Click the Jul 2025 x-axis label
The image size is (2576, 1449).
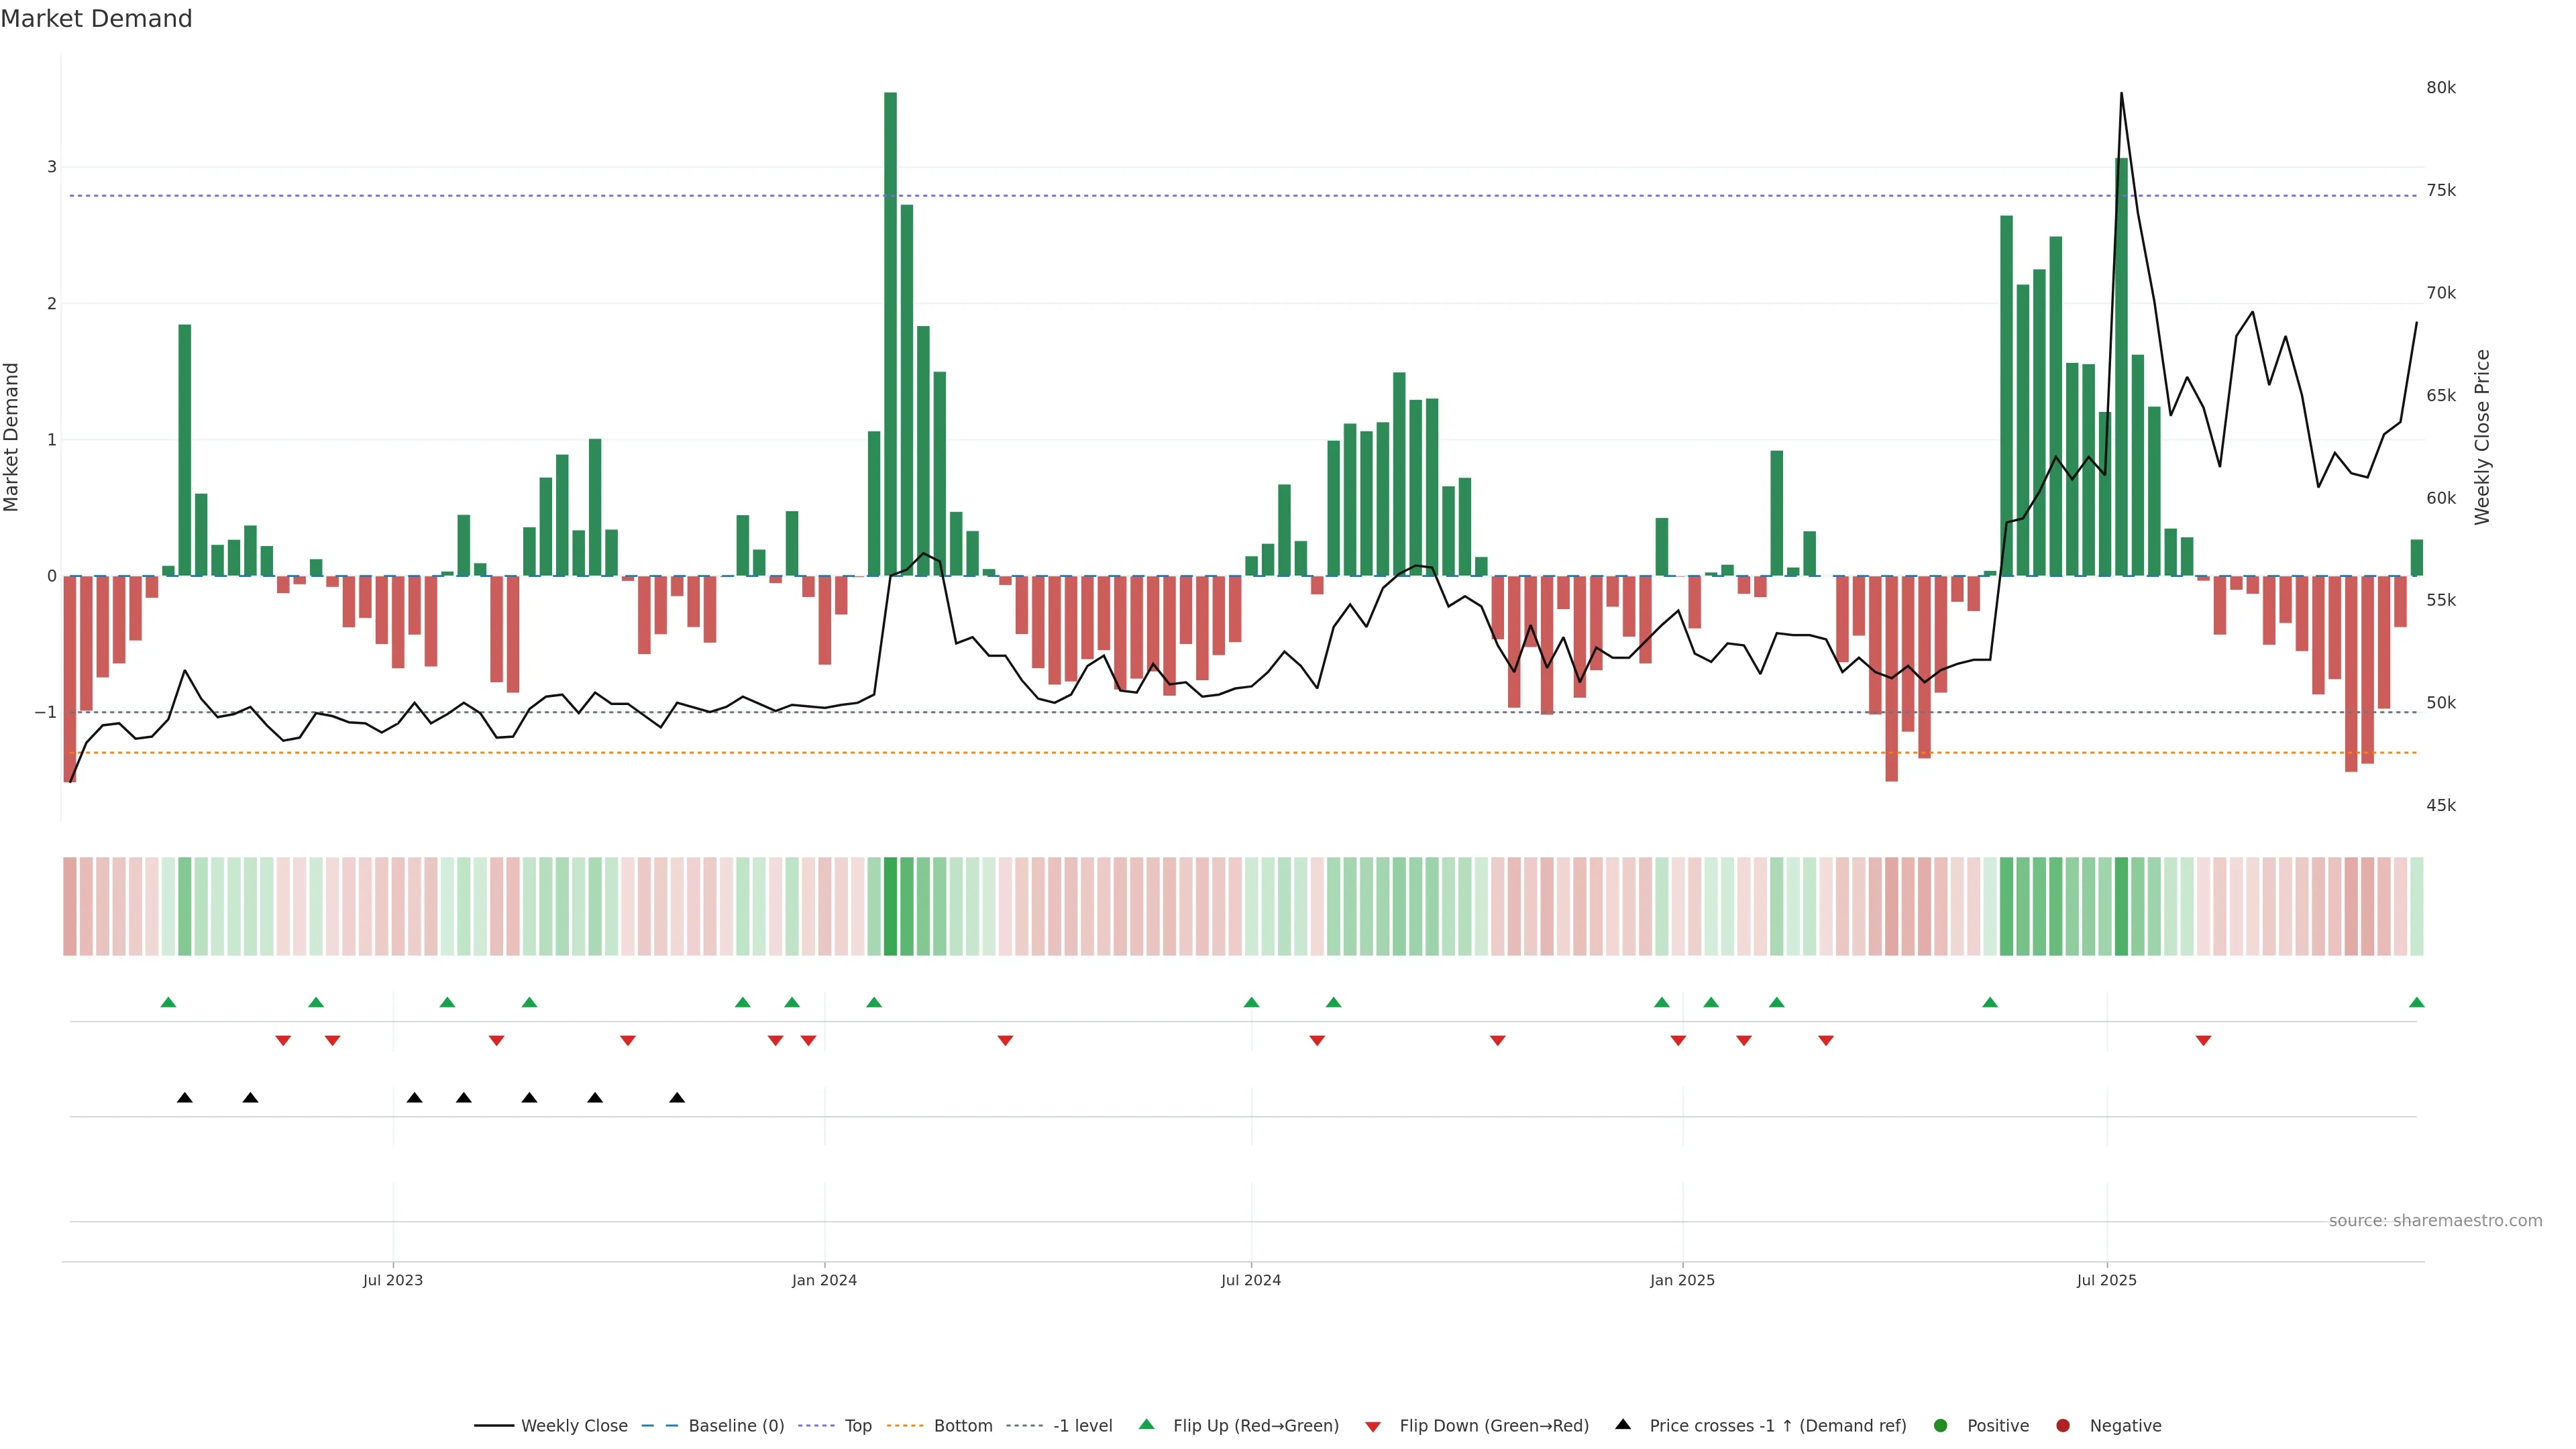coord(2106,1280)
